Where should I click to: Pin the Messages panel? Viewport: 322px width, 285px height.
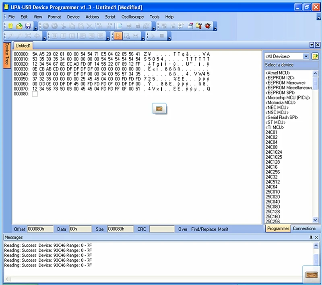[311, 237]
